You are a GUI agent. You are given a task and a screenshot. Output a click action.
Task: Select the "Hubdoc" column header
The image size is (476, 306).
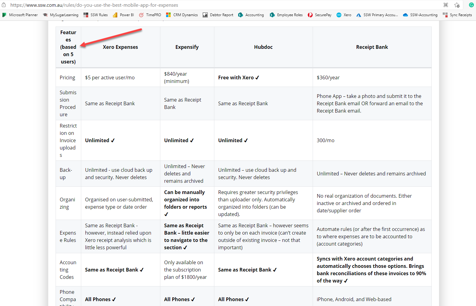click(263, 47)
